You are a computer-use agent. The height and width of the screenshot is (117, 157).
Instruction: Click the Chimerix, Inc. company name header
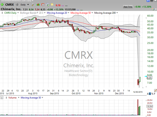point(11,9)
